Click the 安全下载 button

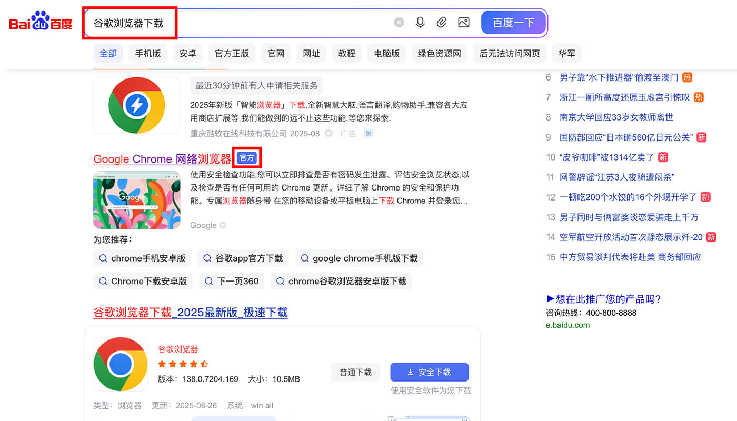click(x=430, y=372)
